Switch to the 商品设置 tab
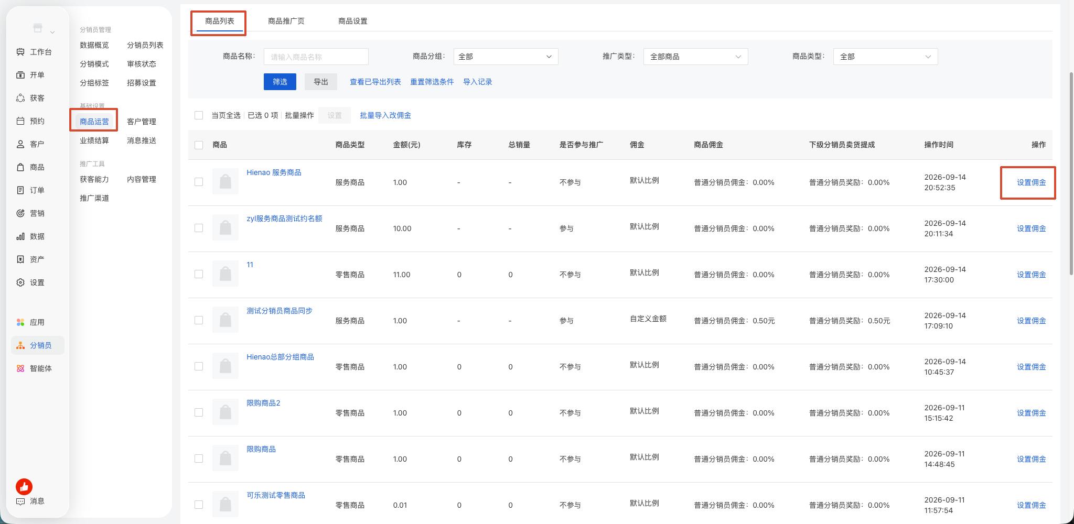 (x=353, y=21)
